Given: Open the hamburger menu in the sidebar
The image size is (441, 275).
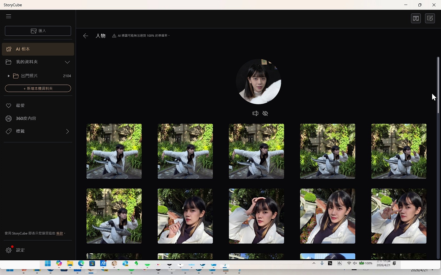Looking at the screenshot, I should (x=9, y=16).
